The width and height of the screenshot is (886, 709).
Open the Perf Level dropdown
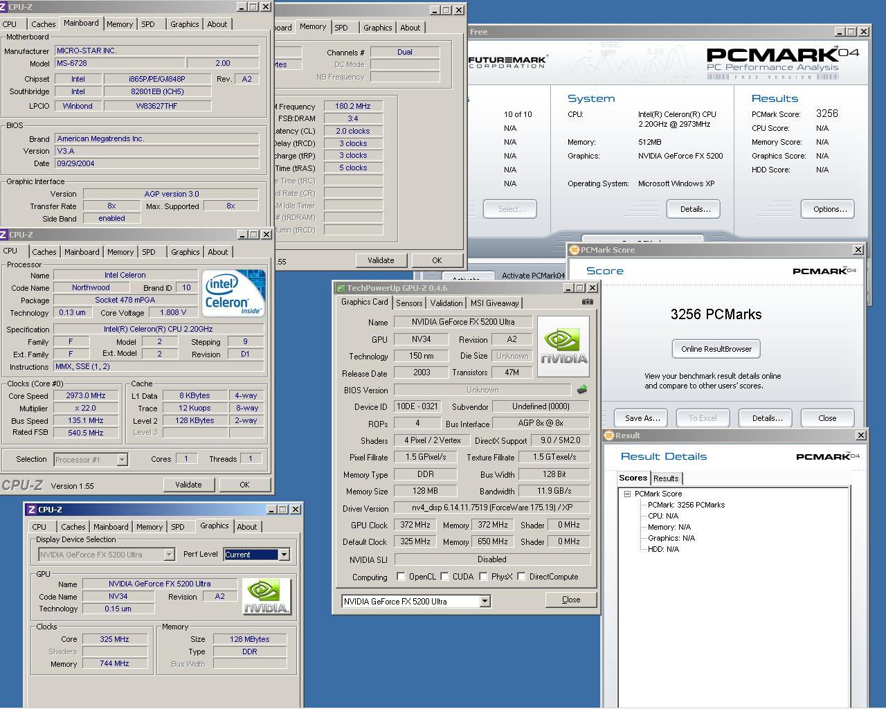(x=283, y=555)
